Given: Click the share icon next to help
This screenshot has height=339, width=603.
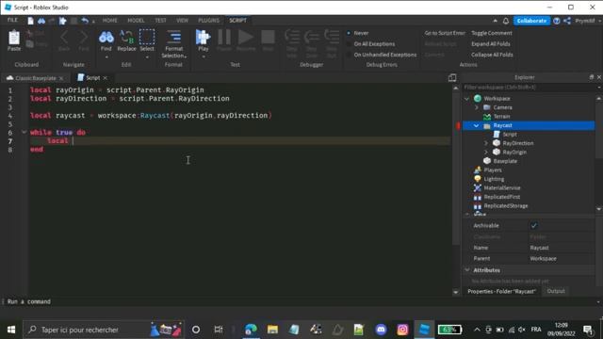Looking at the screenshot, I should click(x=567, y=21).
